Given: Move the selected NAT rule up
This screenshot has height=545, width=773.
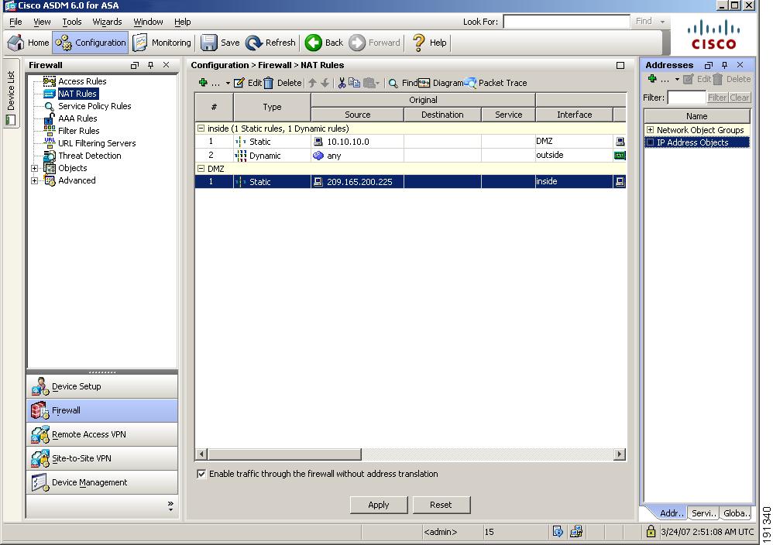Looking at the screenshot, I should (312, 83).
